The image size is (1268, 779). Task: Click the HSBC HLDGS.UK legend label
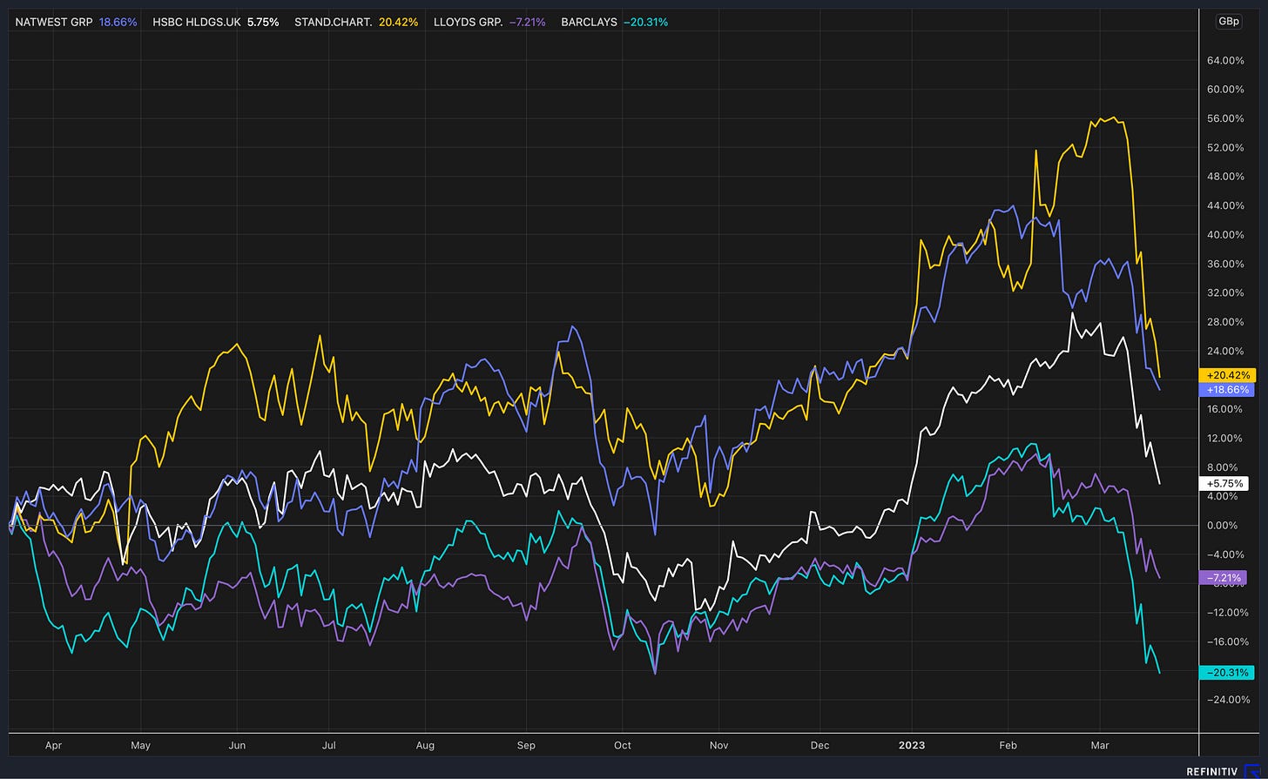pyautogui.click(x=199, y=22)
